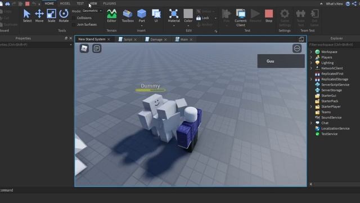This screenshot has height=203, width=360.
Task: Stop the running test
Action: coord(269,16)
